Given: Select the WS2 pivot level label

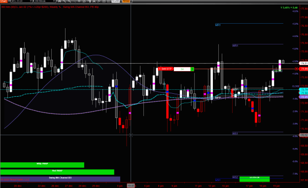Looking at the screenshot, I should click(235, 177).
